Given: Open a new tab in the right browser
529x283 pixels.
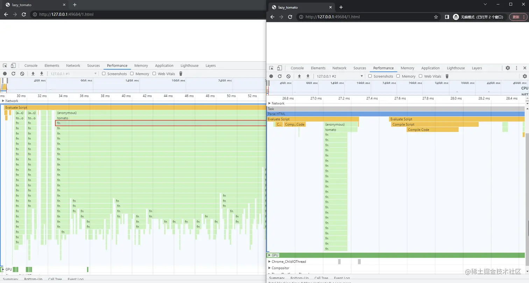Looking at the screenshot, I should pos(341,7).
